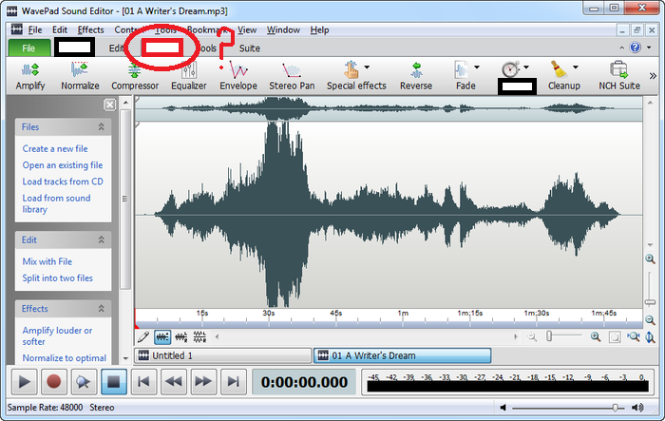Close the left sidebar panel
This screenshot has height=421, width=665.
(110, 105)
